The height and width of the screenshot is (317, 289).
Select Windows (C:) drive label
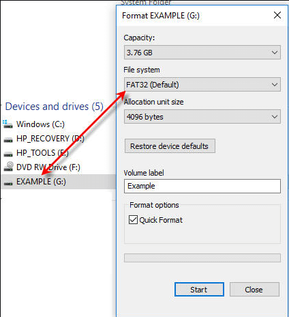coord(40,124)
